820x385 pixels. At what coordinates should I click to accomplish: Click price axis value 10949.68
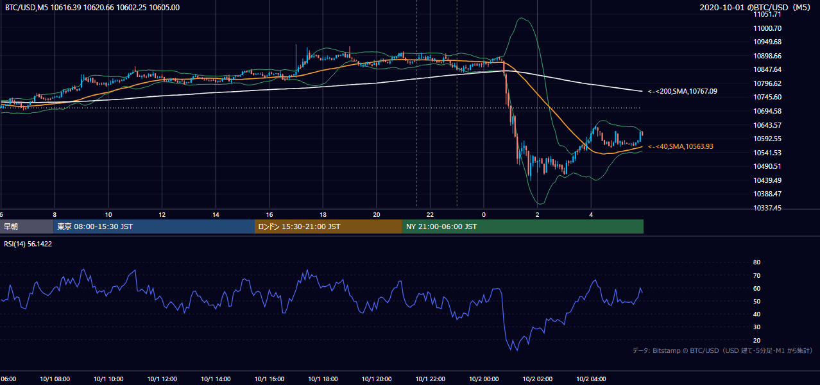point(768,42)
